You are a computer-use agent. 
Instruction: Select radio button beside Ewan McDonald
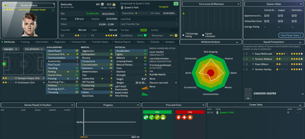pyautogui.click(x=244, y=54)
